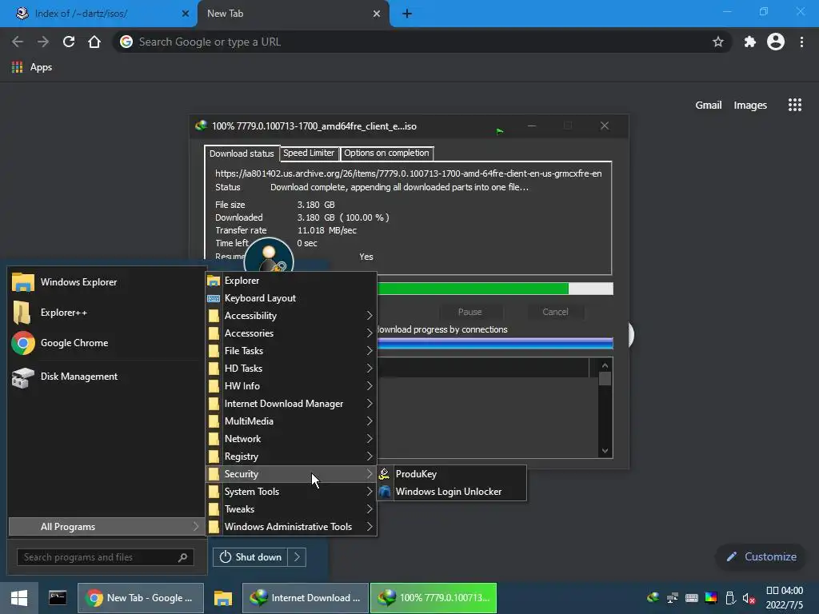Open command prompt from taskbar

tap(58, 598)
